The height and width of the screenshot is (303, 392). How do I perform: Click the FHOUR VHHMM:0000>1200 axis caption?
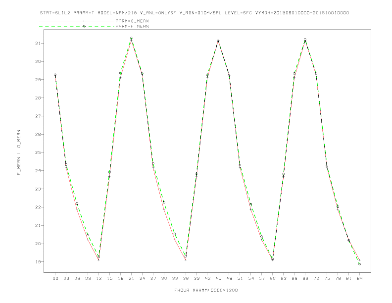(x=206, y=290)
